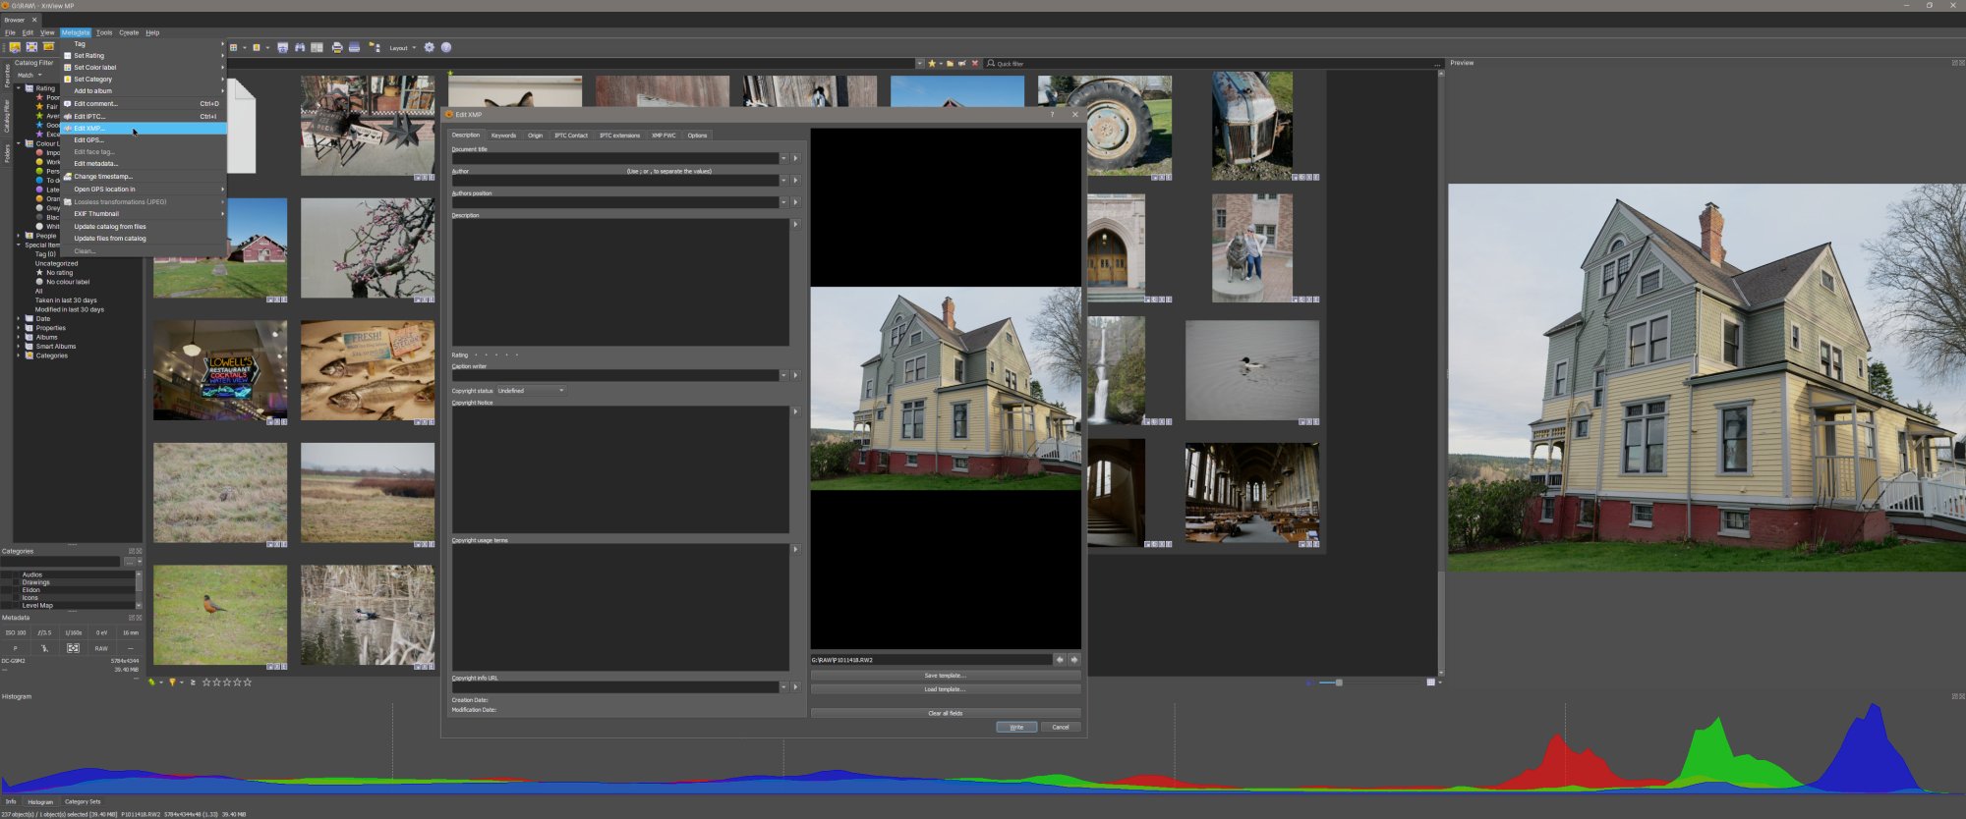Click arrow button beside the Document title field
The height and width of the screenshot is (819, 1966).
[x=795, y=158]
